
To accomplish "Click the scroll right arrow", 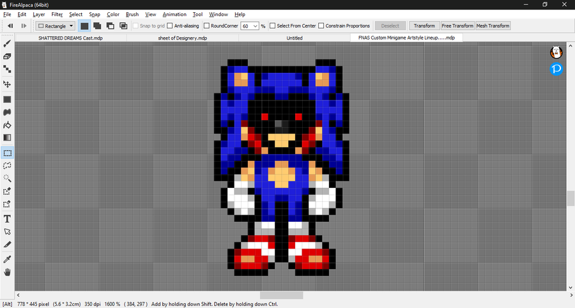I will click(571, 295).
